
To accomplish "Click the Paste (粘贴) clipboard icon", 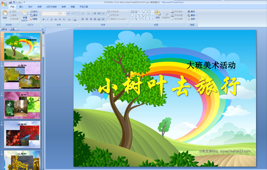I will pos(5,13).
